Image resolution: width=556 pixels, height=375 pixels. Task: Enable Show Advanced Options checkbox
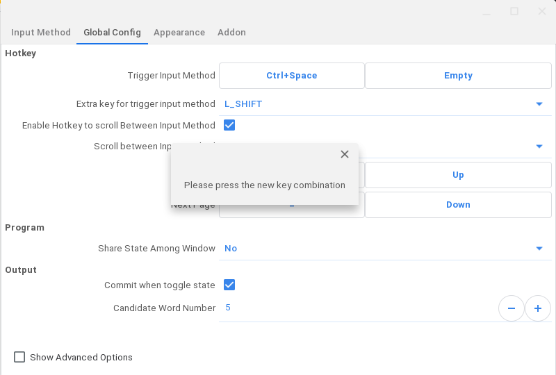[19, 357]
